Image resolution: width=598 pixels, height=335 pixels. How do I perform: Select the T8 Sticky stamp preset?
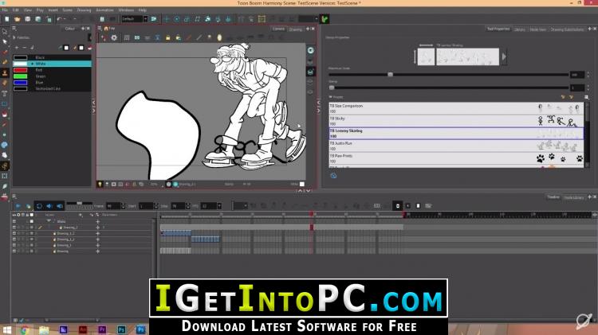tap(456, 121)
